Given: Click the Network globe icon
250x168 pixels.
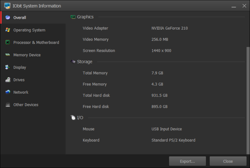Looking at the screenshot, I should [8, 92].
